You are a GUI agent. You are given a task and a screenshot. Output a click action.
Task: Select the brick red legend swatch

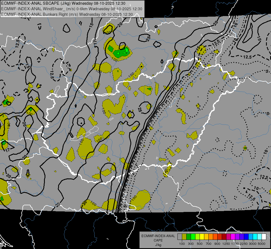pos(220,237)
